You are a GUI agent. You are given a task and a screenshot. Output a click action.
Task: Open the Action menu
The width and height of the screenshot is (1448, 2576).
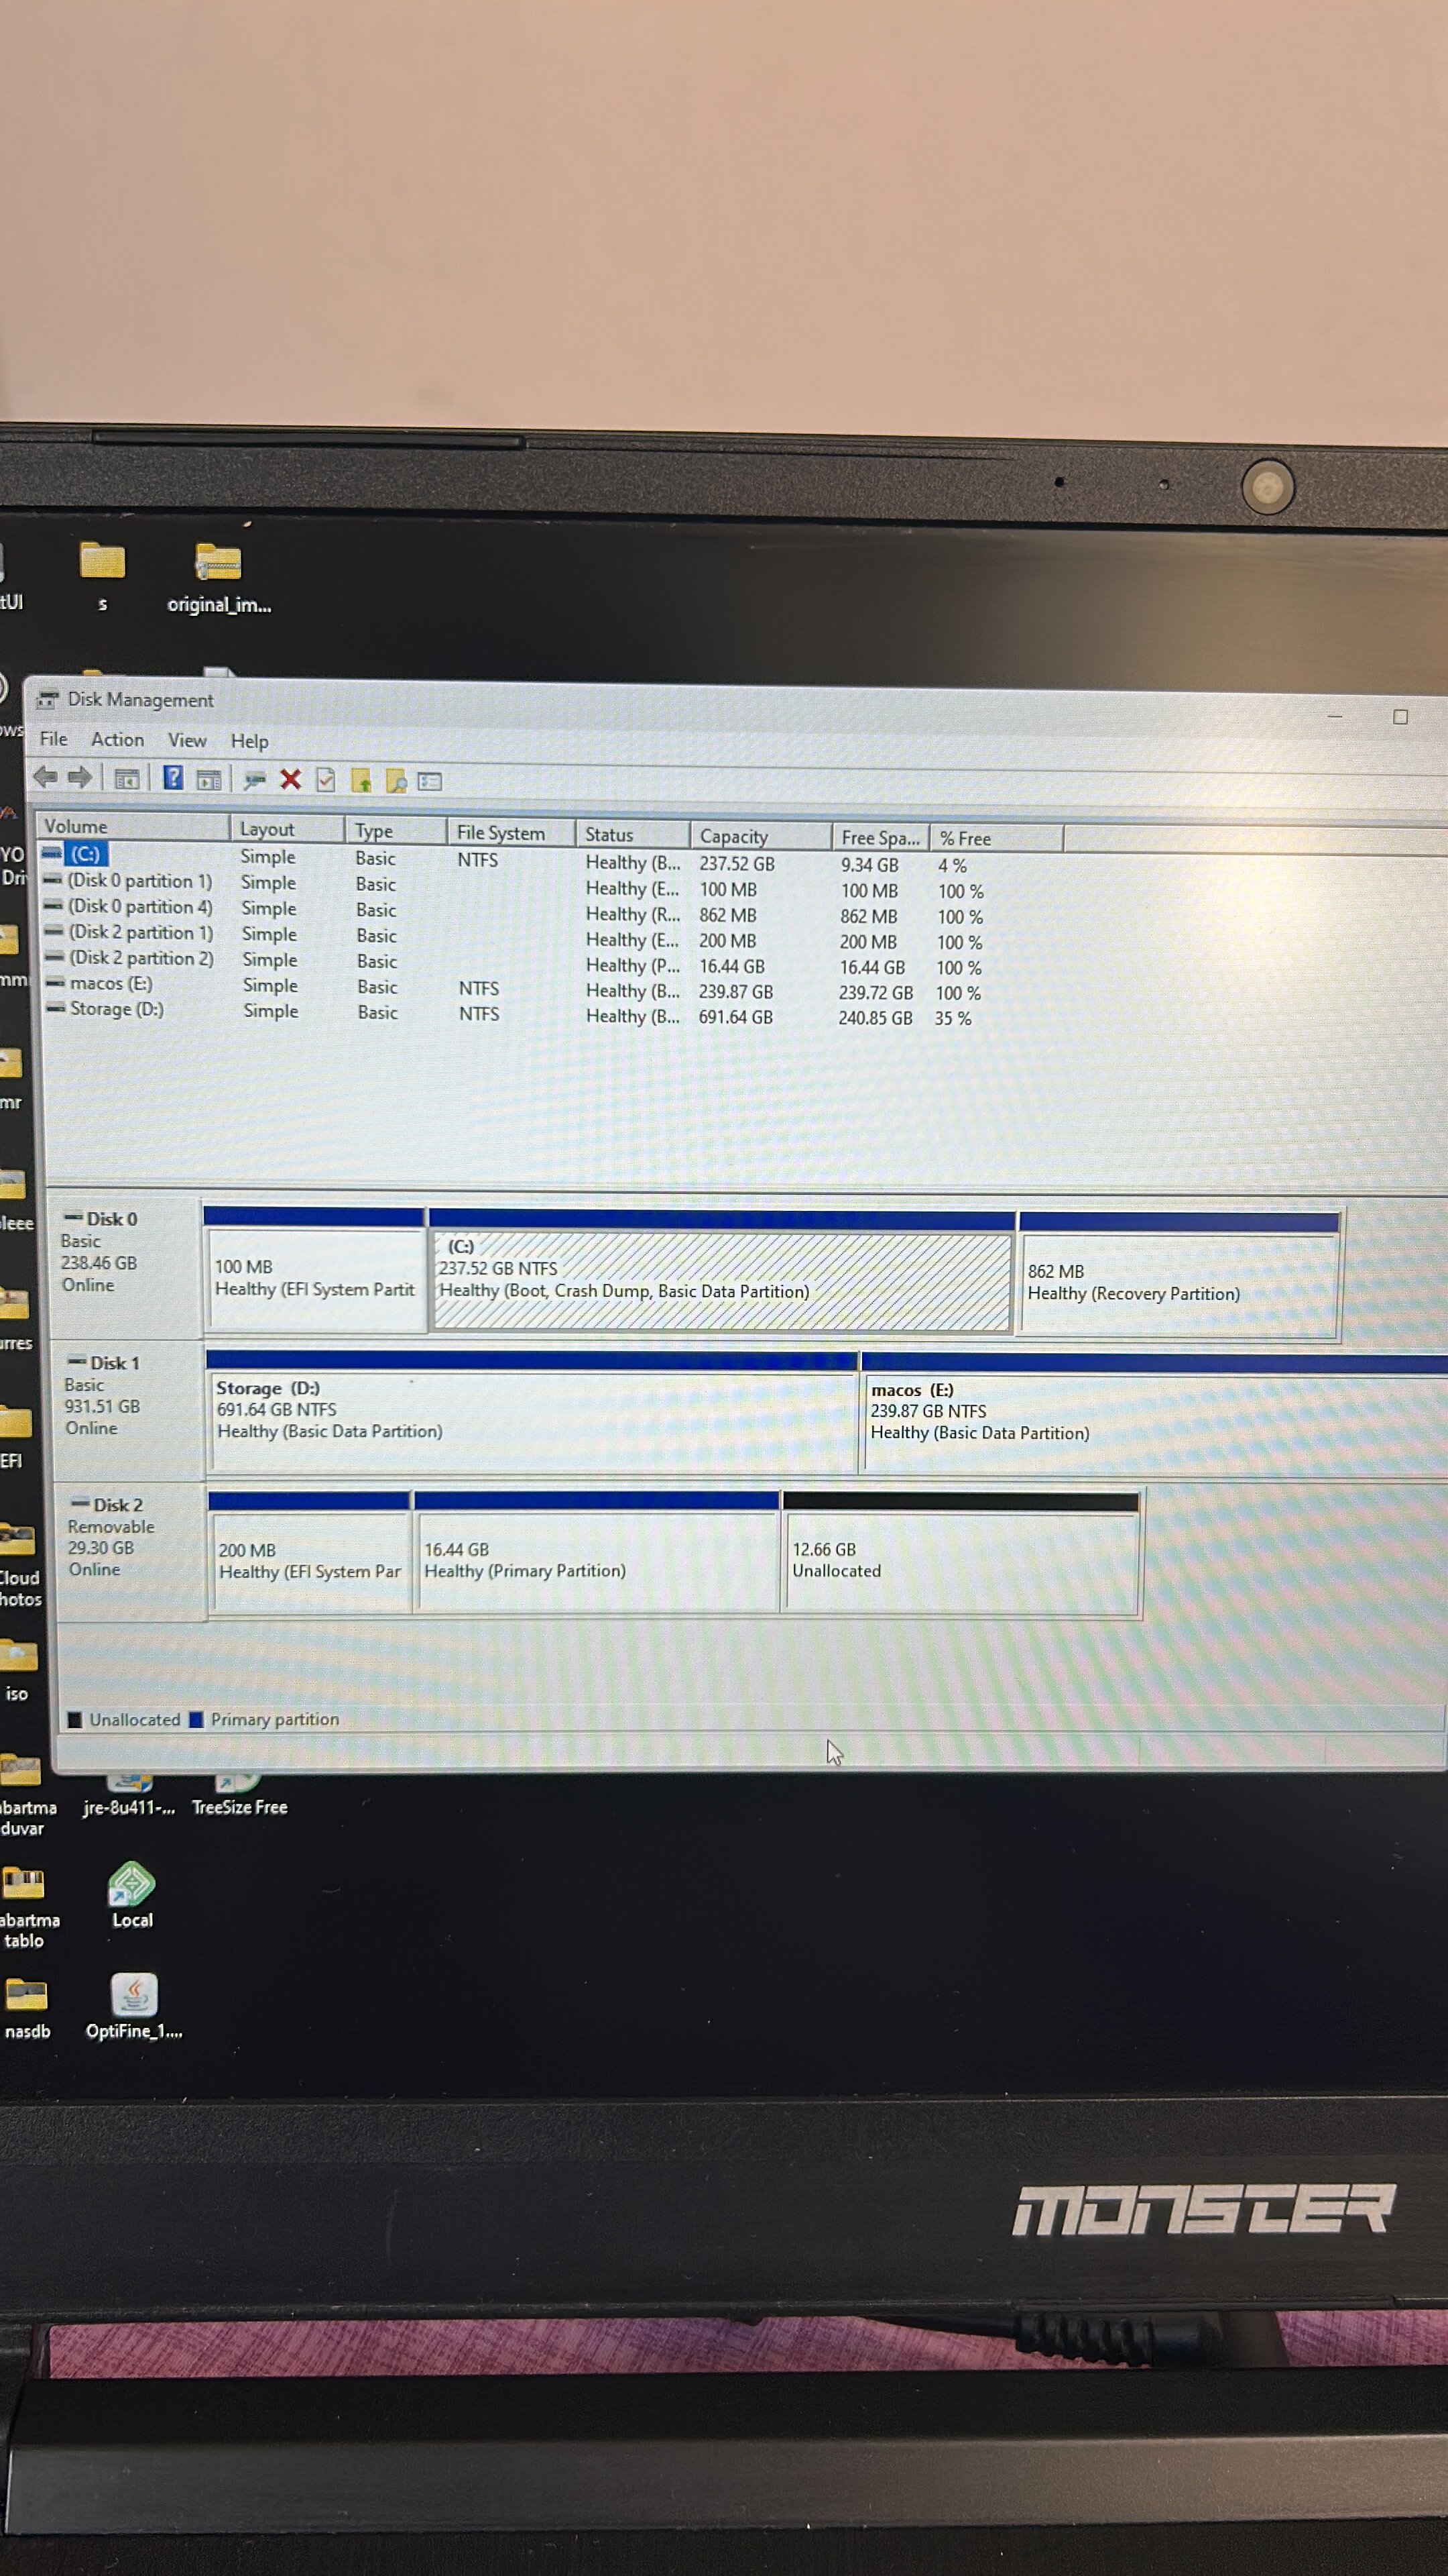(117, 740)
